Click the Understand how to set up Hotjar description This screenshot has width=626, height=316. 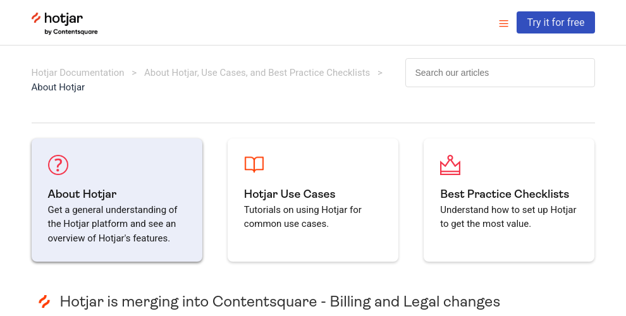coord(508,217)
